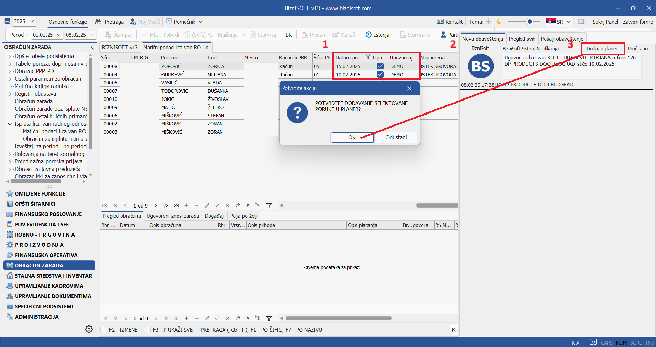Uncheck the warning checkbox for POPOVIĆ row

pos(380,66)
